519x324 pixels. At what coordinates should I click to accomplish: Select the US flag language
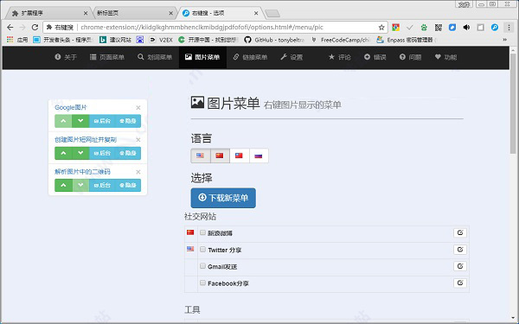201,156
